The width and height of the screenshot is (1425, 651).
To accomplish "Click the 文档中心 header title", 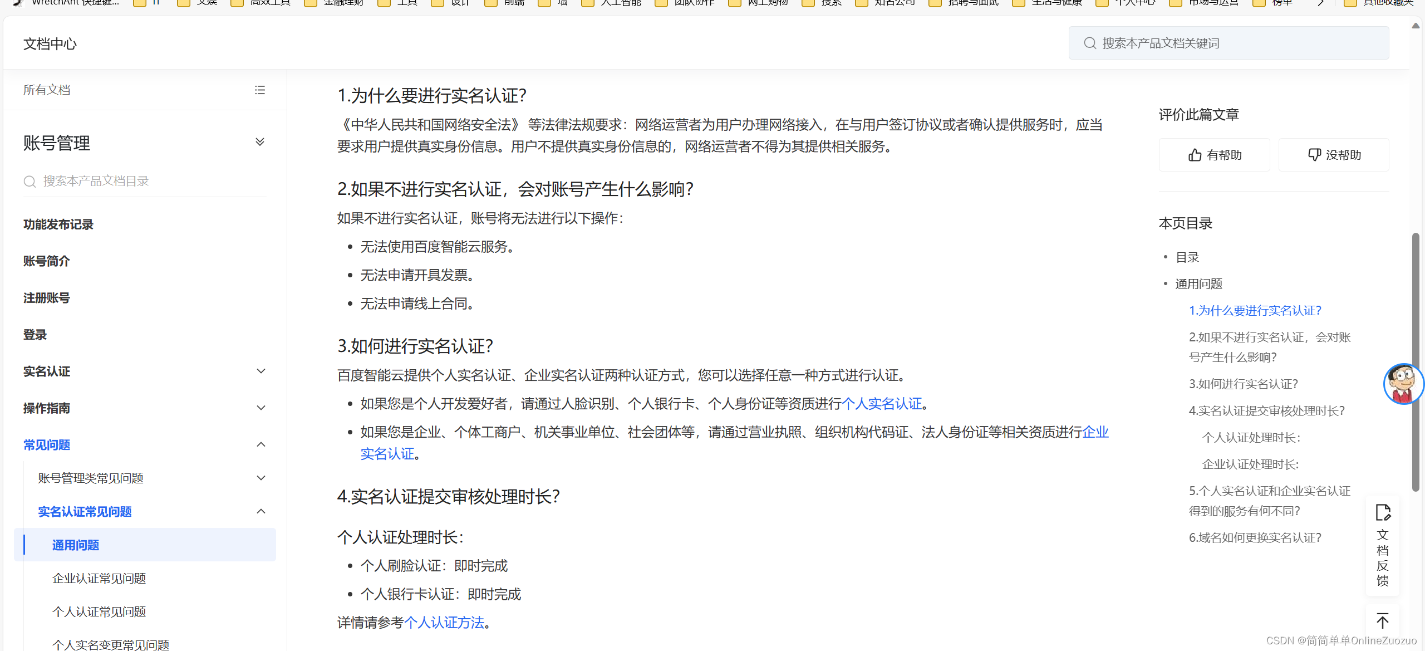I will [x=50, y=44].
